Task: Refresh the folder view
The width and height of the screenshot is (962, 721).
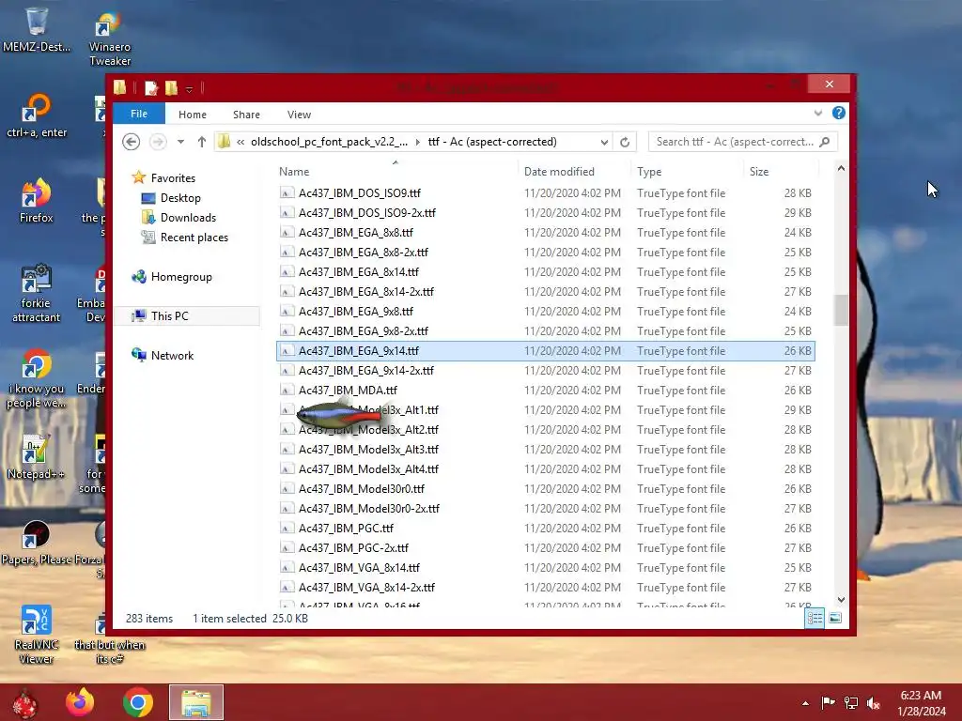Action: [x=625, y=143]
